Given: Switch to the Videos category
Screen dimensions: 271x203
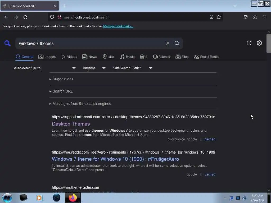Looking at the screenshot, I should click(x=69, y=57).
